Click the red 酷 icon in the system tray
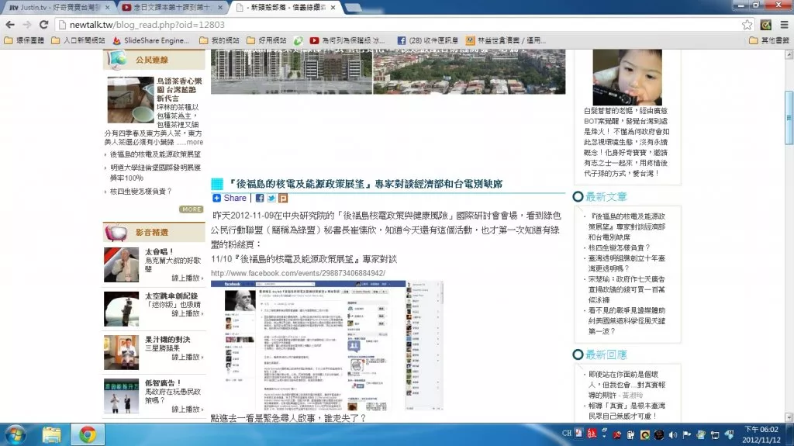This screenshot has height=446, width=794. click(592, 434)
